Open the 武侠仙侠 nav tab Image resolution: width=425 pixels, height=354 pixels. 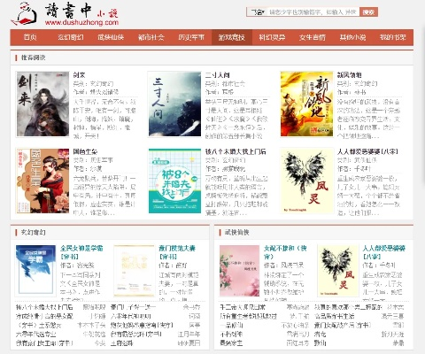(x=111, y=37)
